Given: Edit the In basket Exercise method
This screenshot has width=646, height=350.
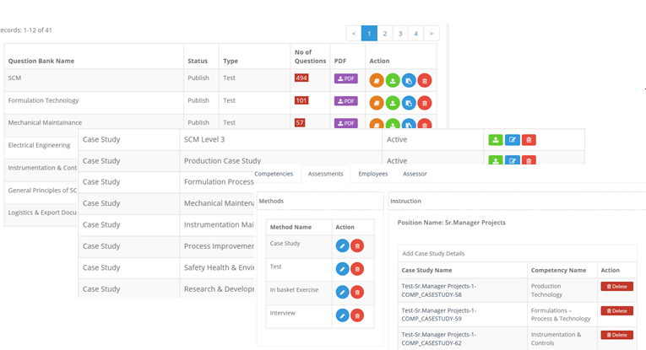Looking at the screenshot, I should click(x=342, y=292).
